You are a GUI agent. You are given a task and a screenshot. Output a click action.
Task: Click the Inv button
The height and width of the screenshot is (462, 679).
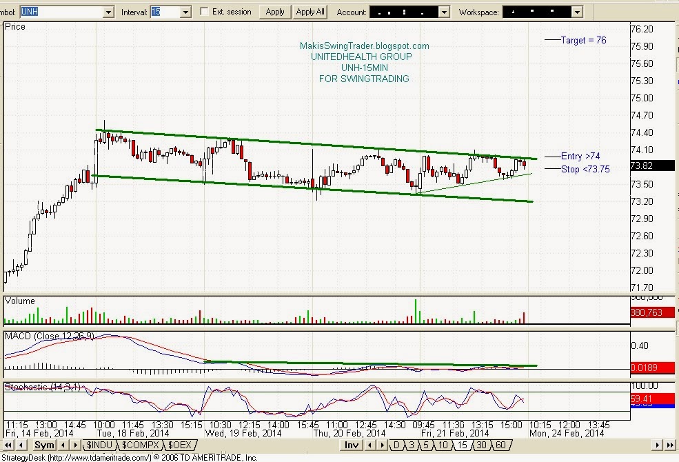click(352, 445)
